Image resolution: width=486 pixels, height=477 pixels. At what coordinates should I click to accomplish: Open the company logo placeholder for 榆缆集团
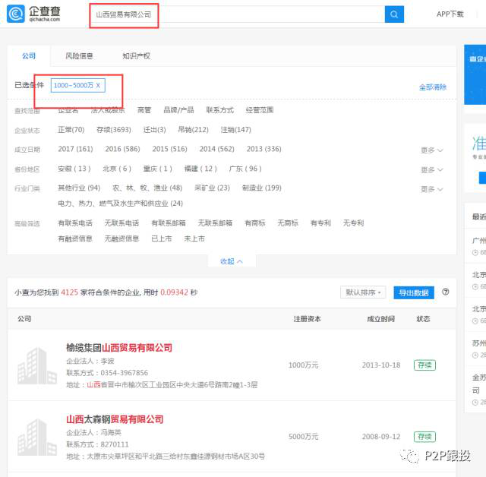pos(37,366)
